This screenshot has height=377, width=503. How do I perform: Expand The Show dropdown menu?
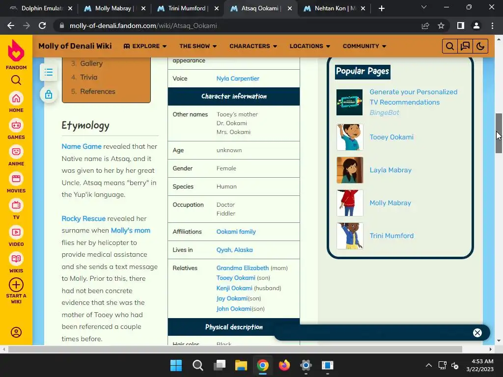point(198,46)
